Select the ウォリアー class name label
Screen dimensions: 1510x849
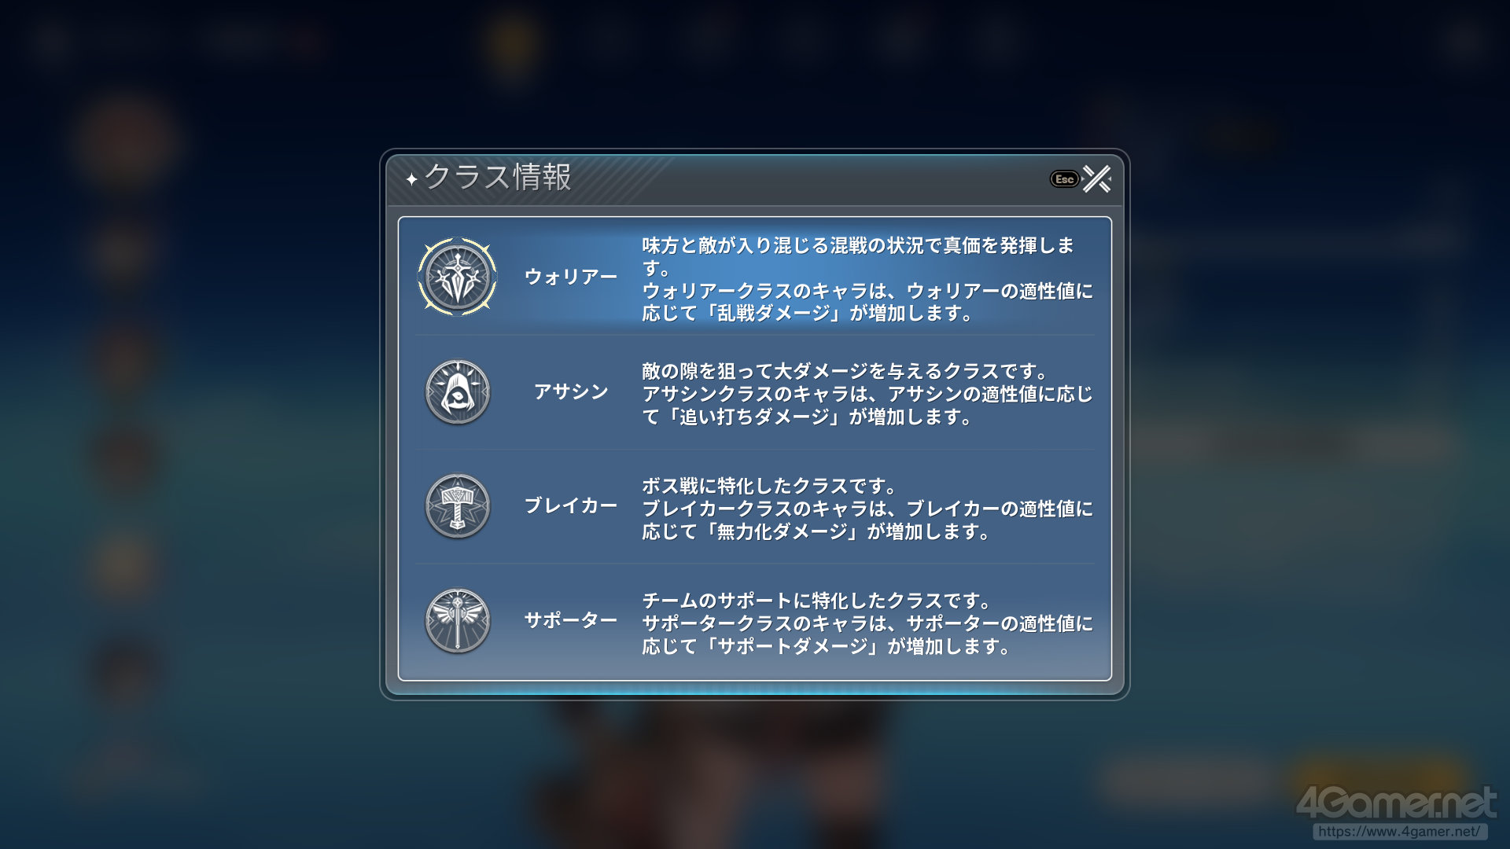click(x=571, y=277)
